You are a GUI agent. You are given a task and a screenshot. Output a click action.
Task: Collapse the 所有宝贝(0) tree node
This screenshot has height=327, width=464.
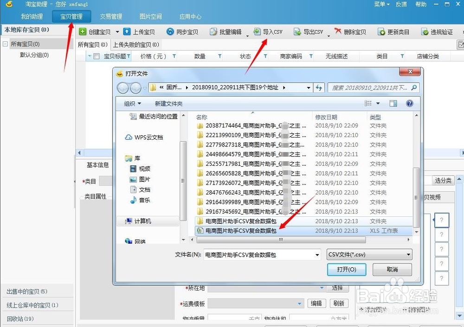tap(5, 44)
